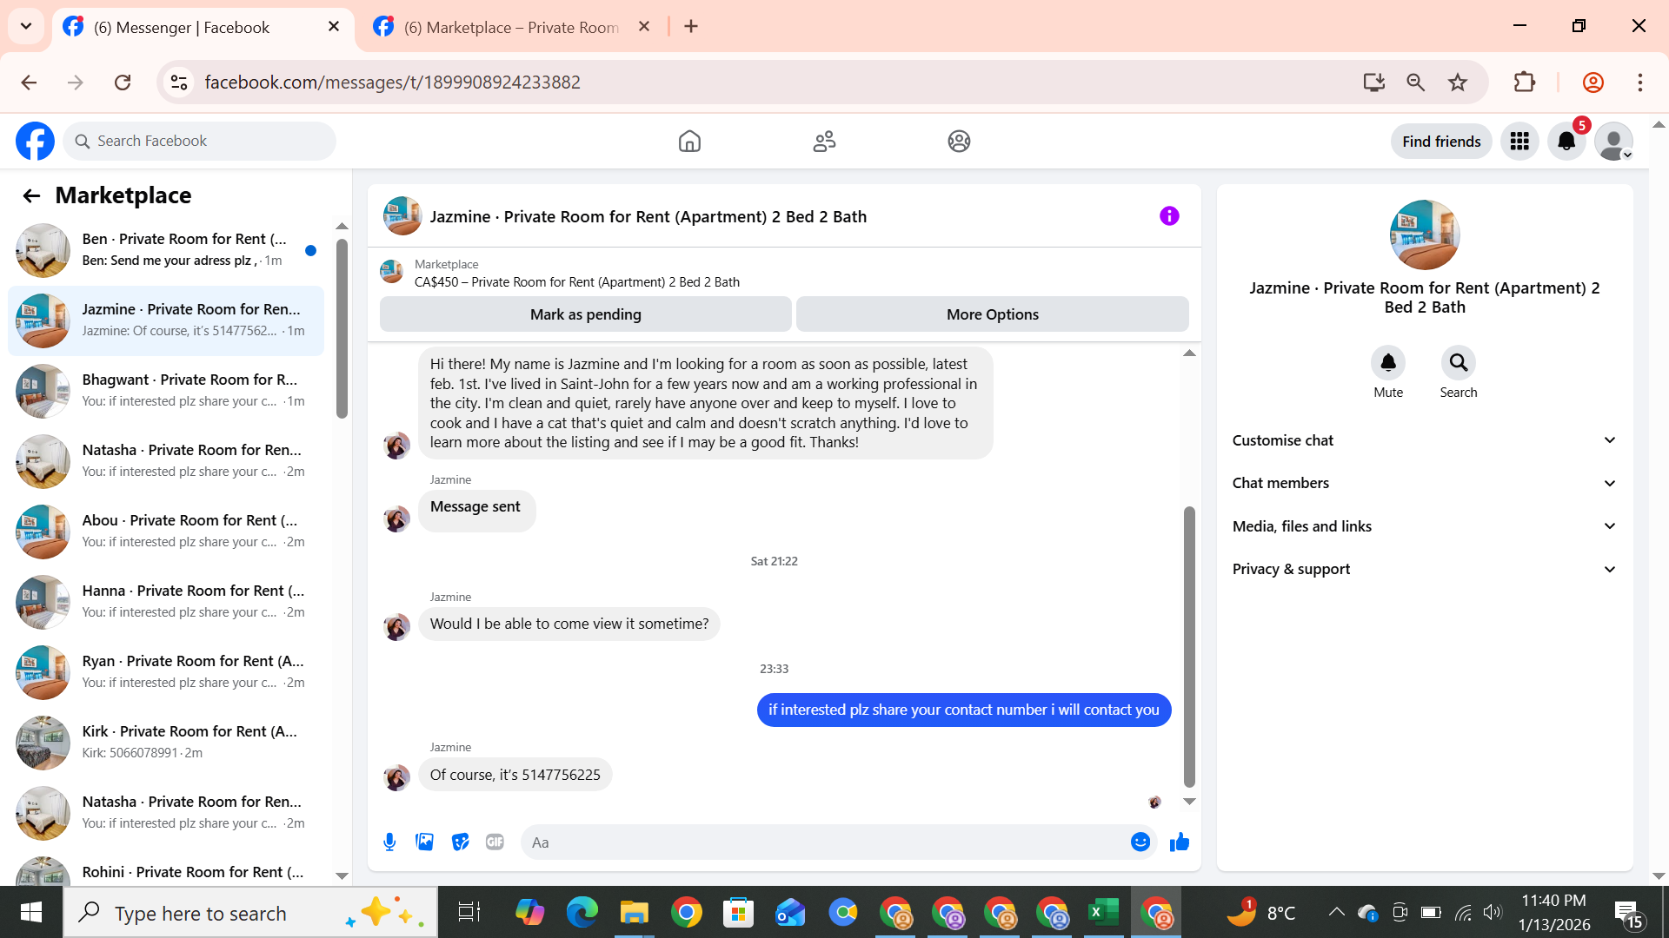Click the More Options button
Image resolution: width=1669 pixels, height=938 pixels.
(x=992, y=314)
